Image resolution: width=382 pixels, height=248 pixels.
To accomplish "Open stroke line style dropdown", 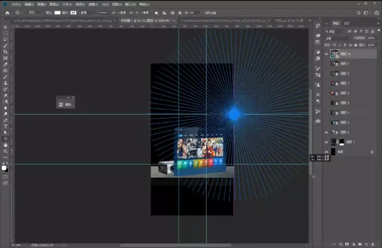I will 105,12.
